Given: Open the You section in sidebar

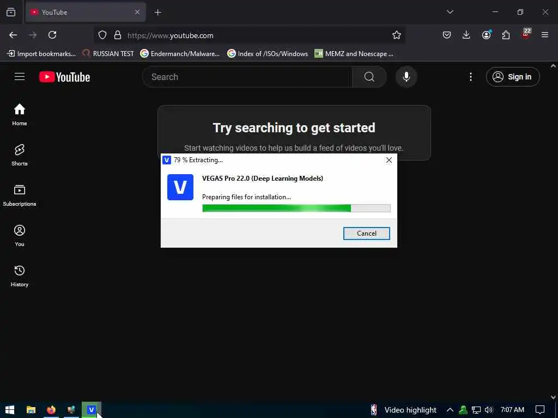Looking at the screenshot, I should tap(20, 235).
